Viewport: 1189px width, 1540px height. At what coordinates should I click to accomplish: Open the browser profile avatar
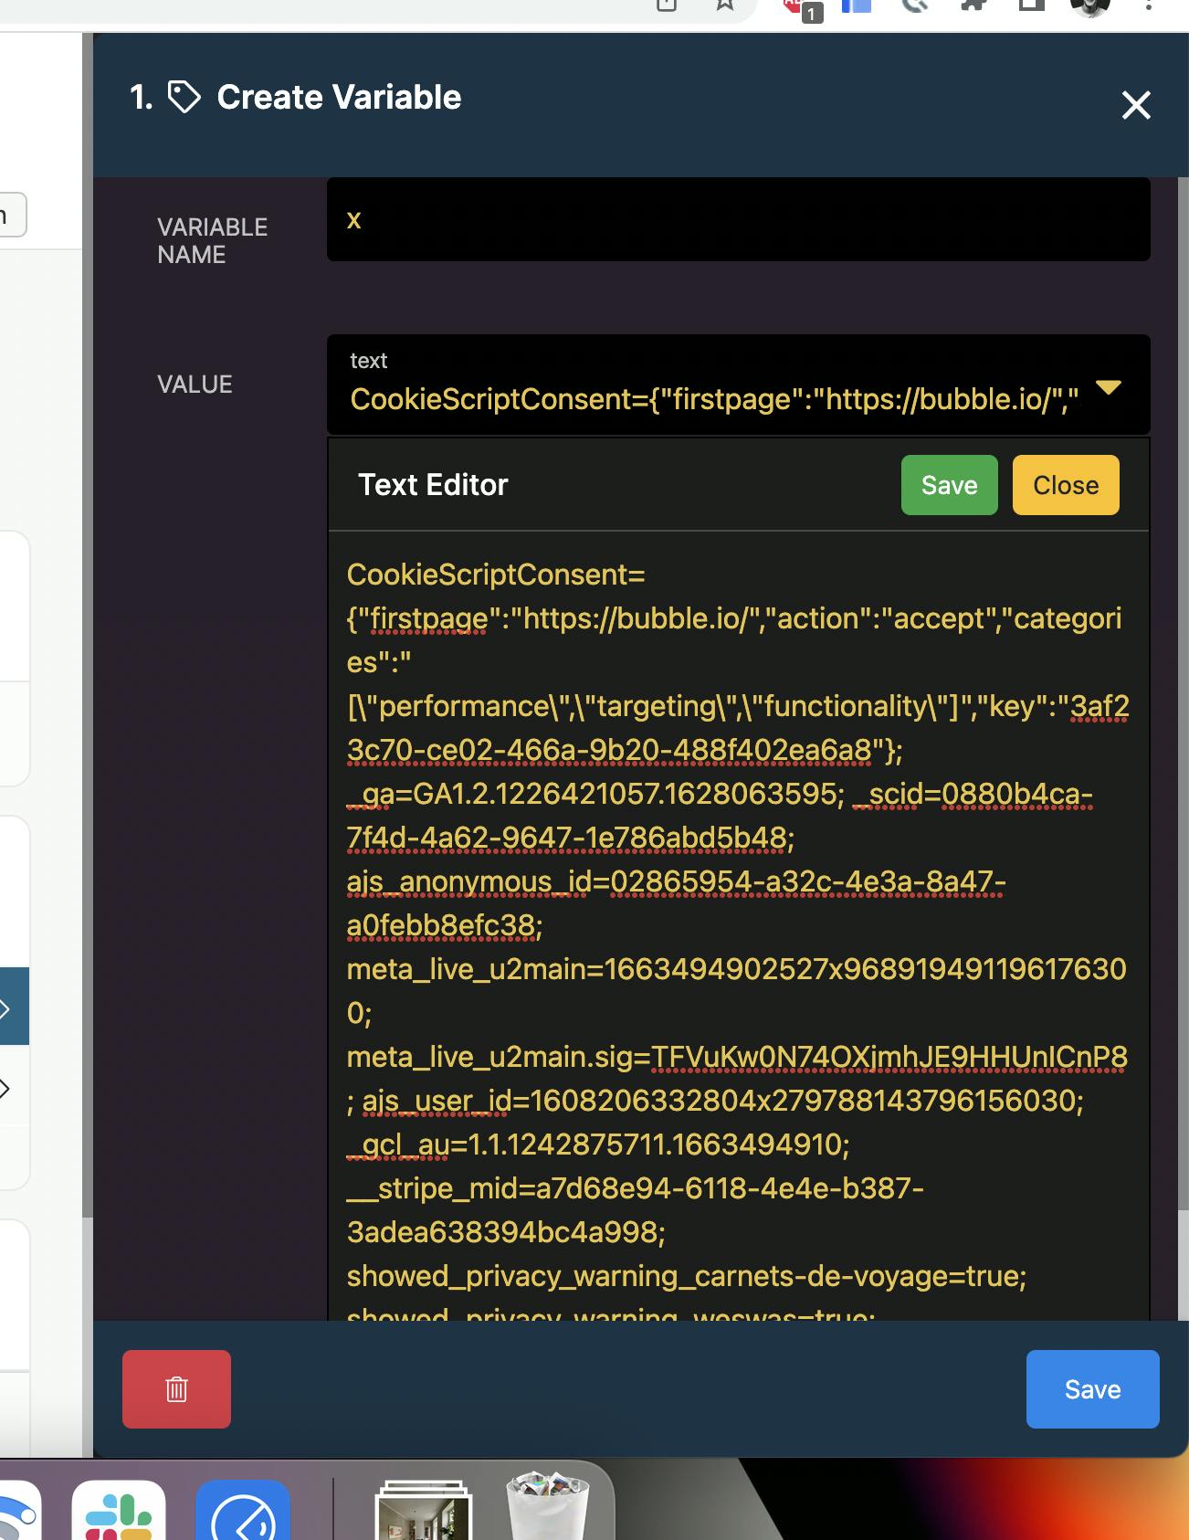tap(1089, 7)
